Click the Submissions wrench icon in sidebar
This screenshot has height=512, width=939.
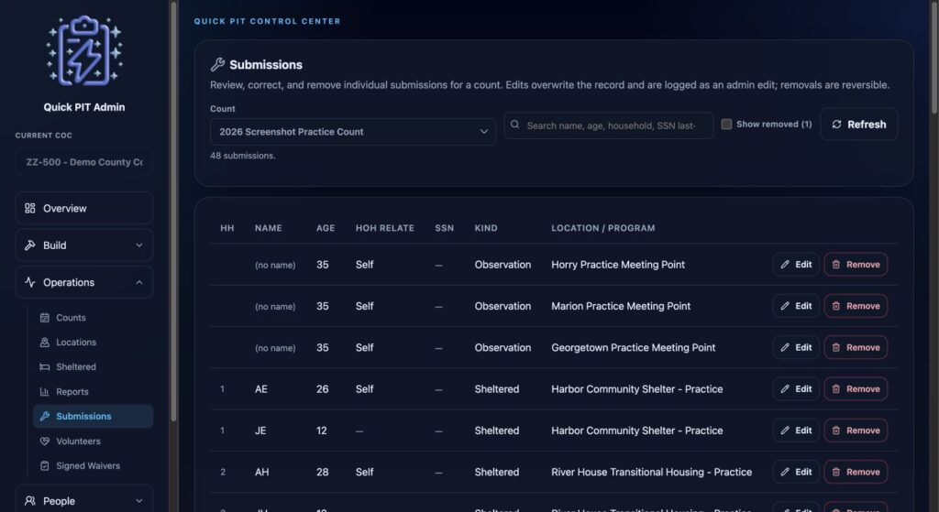tap(44, 417)
